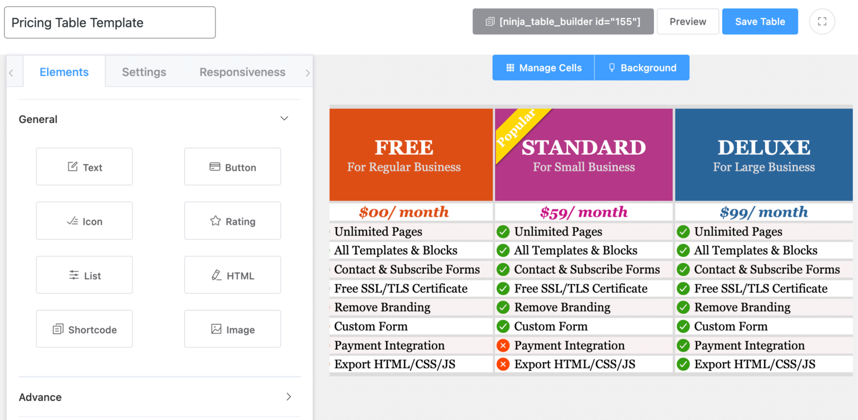Open the Background color option
Image resolution: width=858 pixels, height=420 pixels.
point(642,68)
